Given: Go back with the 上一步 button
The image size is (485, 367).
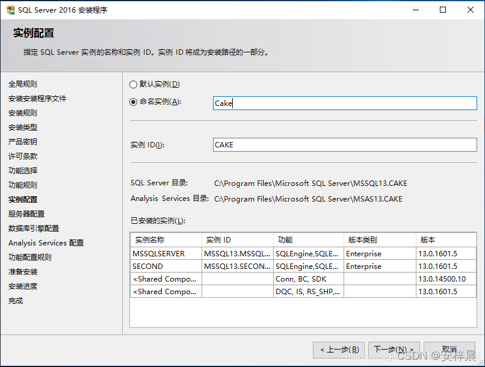Looking at the screenshot, I should 339,350.
